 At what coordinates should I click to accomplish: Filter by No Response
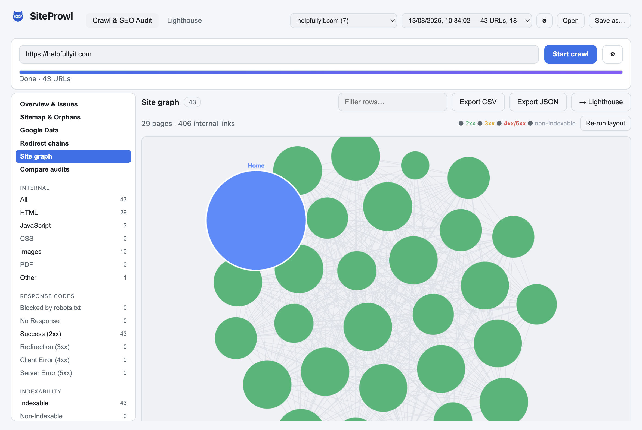(73, 321)
